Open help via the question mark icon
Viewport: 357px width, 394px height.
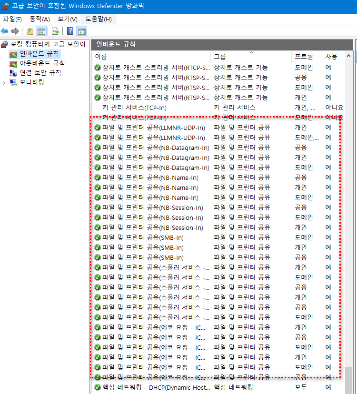pyautogui.click(x=70, y=31)
